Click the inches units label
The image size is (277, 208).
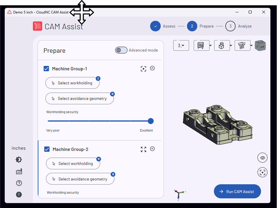point(18,148)
